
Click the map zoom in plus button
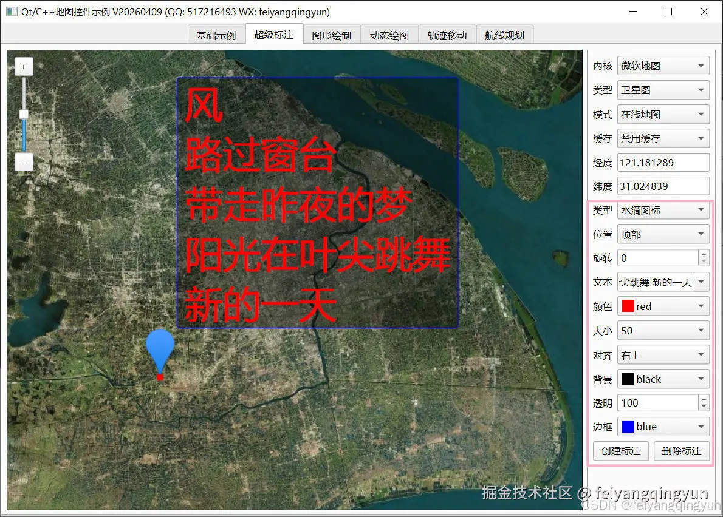(24, 67)
